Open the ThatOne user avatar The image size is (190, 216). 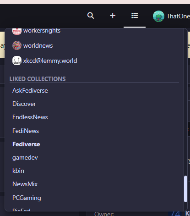point(158,16)
